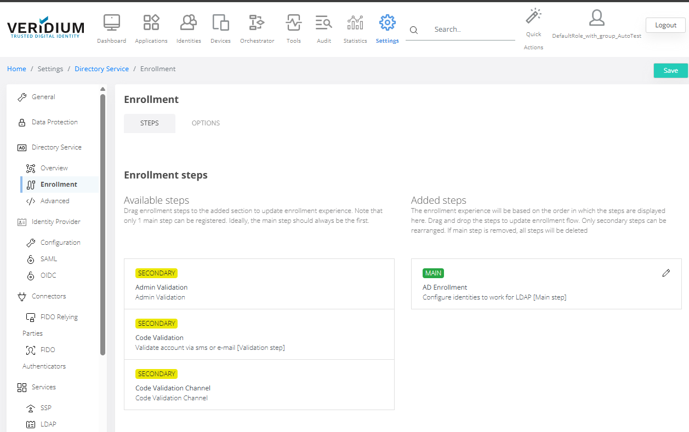This screenshot has height=432, width=689.
Task: Click the Logout button
Action: pyautogui.click(x=665, y=25)
